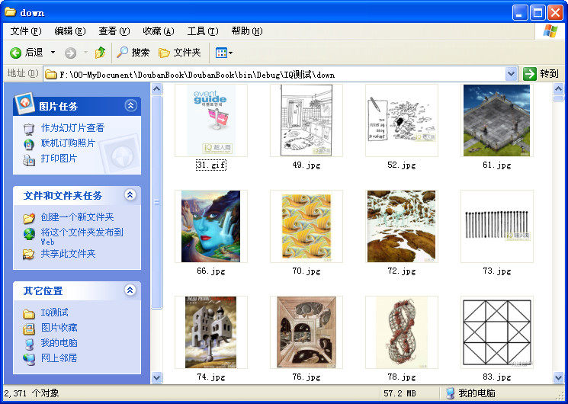Open the 工具(T) menu

pyautogui.click(x=203, y=31)
